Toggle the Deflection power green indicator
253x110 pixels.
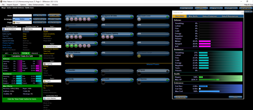point(96,16)
